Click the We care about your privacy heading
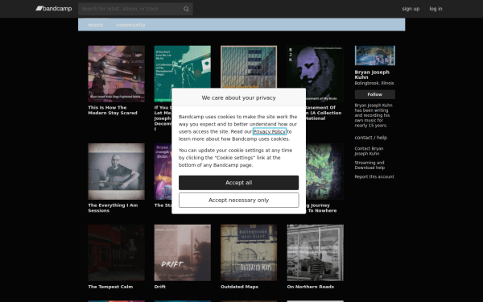The image size is (483, 302). [x=239, y=97]
